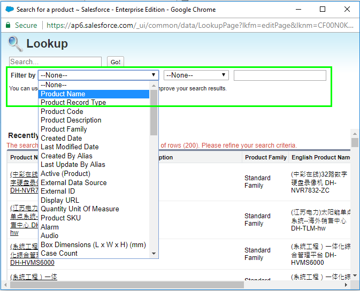The width and height of the screenshot is (360, 291).
Task: Open the filter operator --None-- dropdown
Action: coord(196,75)
